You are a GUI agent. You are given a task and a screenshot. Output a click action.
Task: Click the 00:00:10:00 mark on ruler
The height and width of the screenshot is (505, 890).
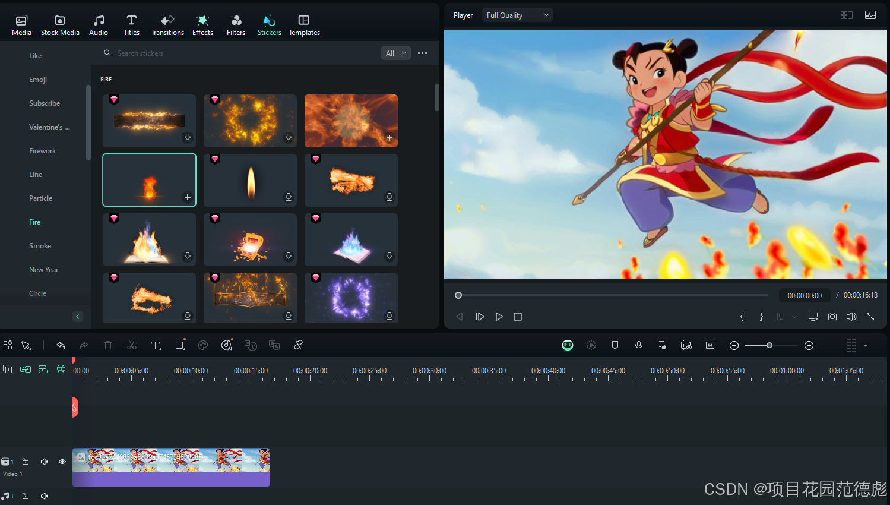[191, 371]
